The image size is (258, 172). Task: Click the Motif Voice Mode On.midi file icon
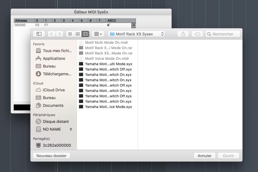pos(81,58)
